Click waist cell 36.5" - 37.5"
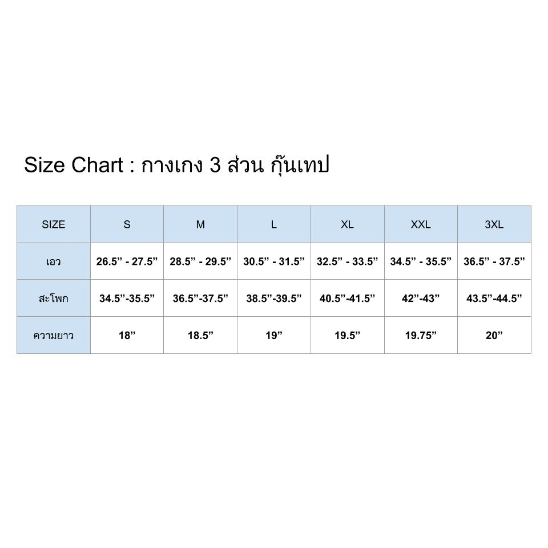 pyautogui.click(x=494, y=261)
